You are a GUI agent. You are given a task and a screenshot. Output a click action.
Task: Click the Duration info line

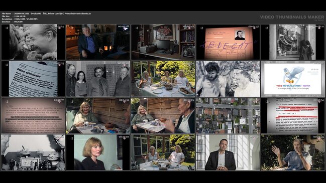coord(12,22)
